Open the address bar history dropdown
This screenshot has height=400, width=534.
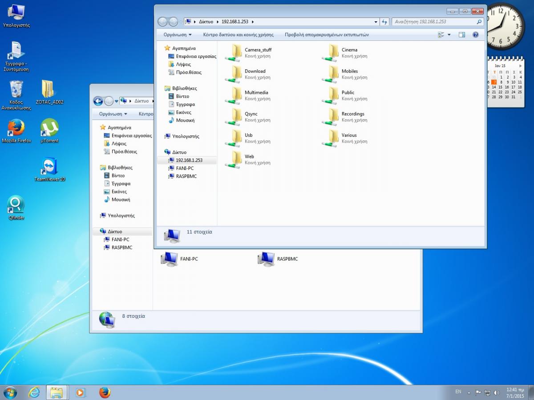point(376,21)
